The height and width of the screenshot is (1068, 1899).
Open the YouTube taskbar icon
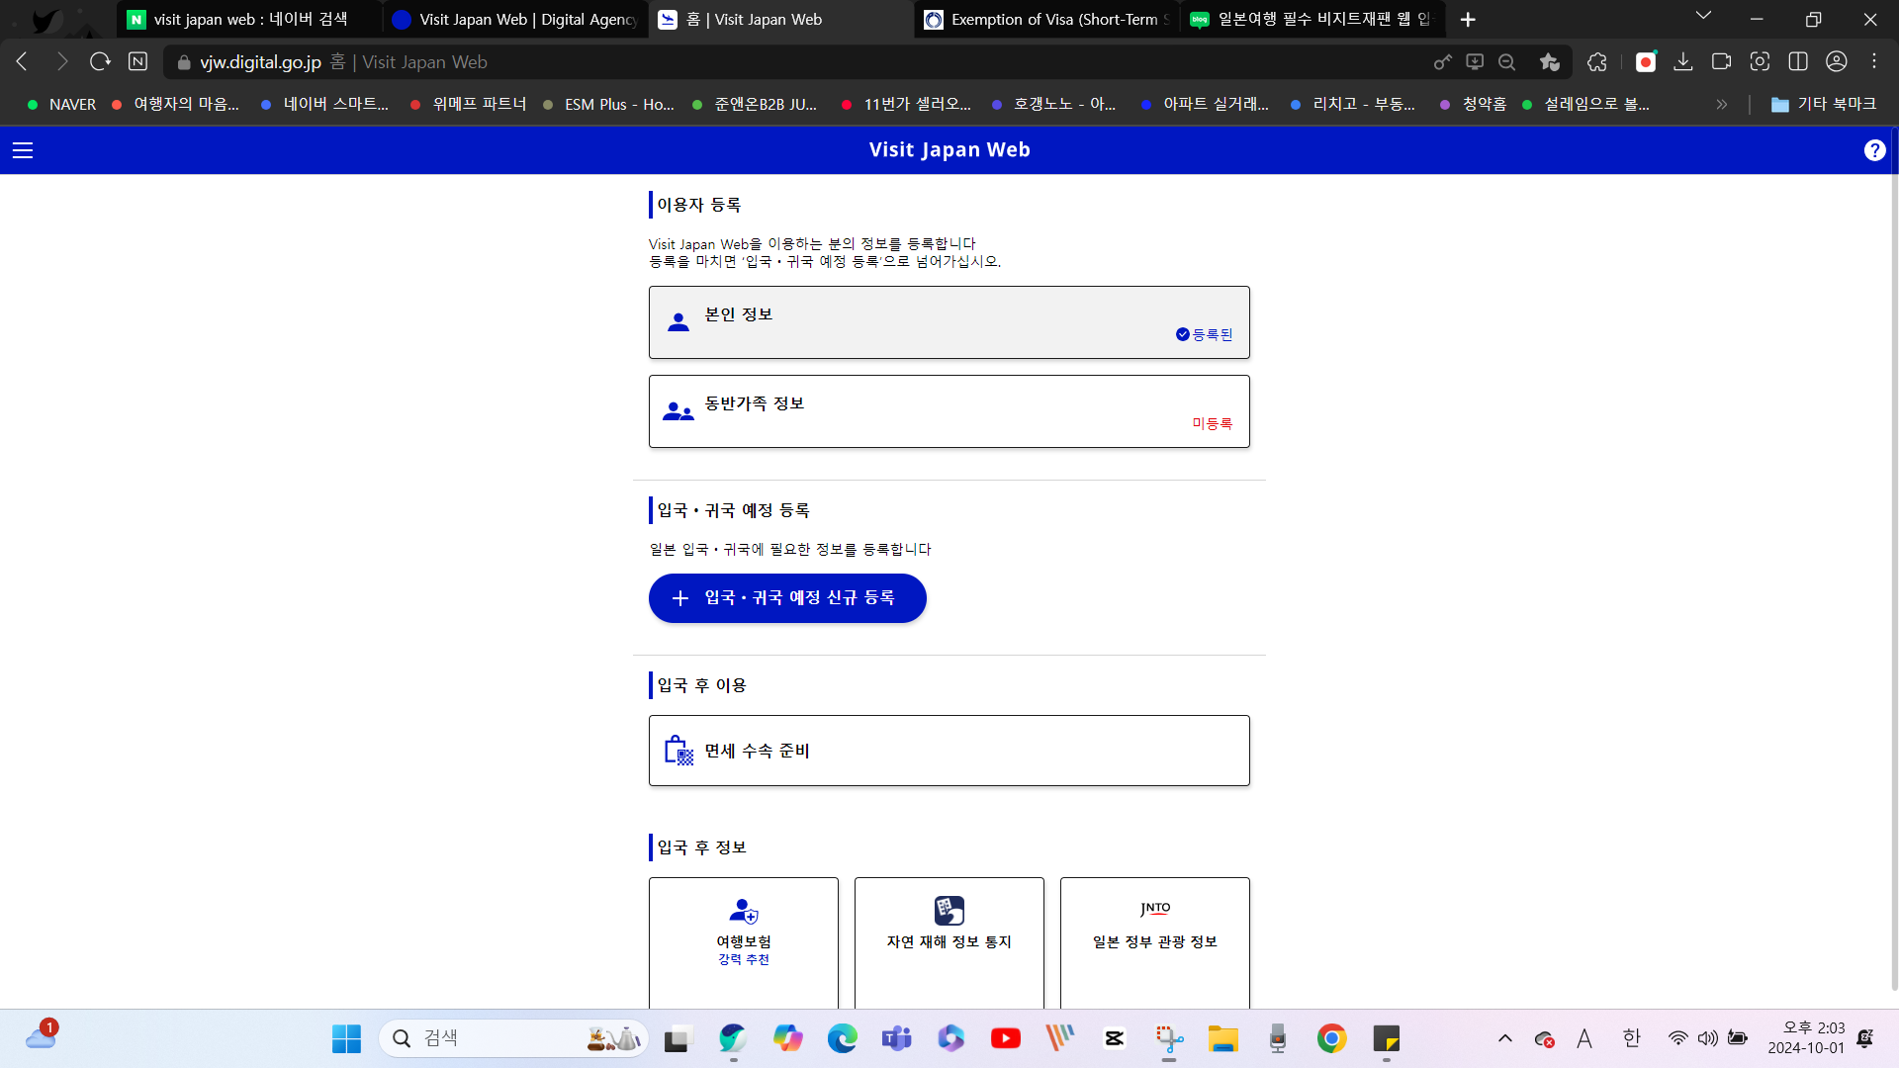(x=1006, y=1038)
